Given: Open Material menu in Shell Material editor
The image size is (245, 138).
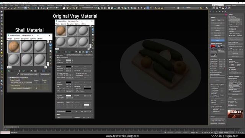Looking at the screenshot, I should coord(16,39).
